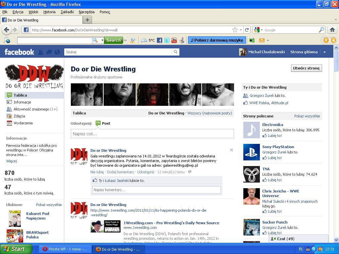The width and height of the screenshot is (339, 254).
Task: Click the Napisz coś status field
Action: pyautogui.click(x=152, y=134)
